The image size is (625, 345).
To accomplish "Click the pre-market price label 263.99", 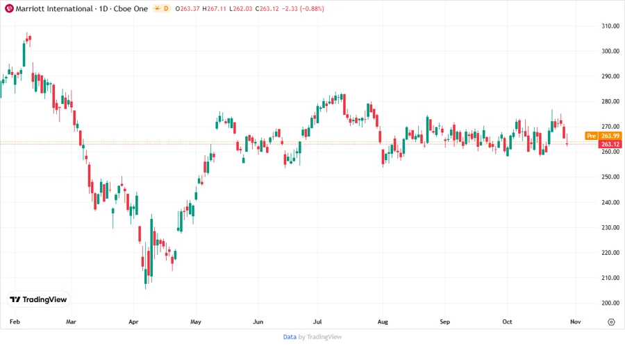I will click(610, 136).
